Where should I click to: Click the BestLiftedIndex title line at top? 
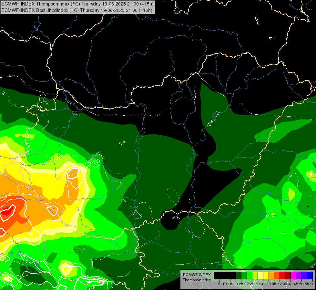click(x=77, y=10)
